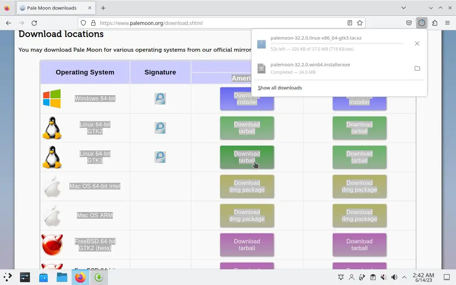The height and width of the screenshot is (285, 456).
Task: Toggle the Downloads toolbar button
Action: [x=422, y=23]
